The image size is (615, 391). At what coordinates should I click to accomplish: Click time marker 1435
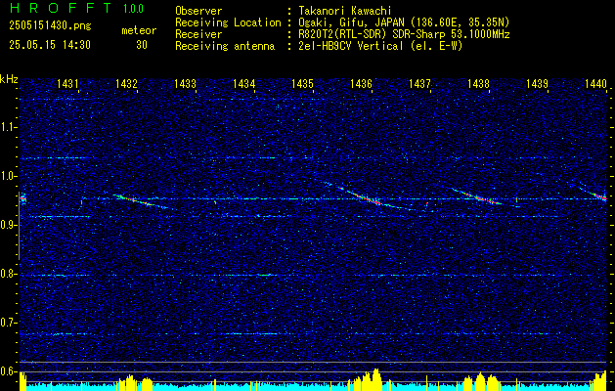tap(302, 83)
